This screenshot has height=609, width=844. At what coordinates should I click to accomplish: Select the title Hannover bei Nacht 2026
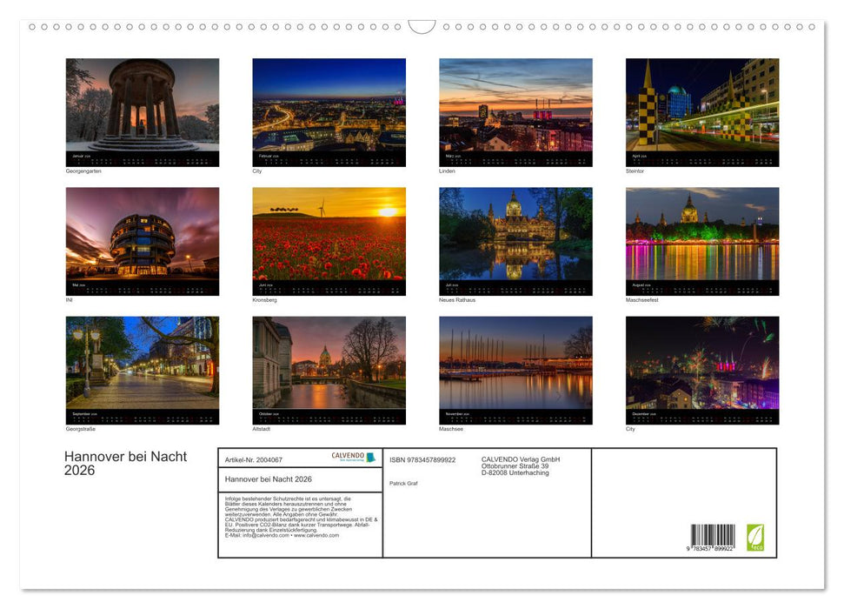(125, 463)
